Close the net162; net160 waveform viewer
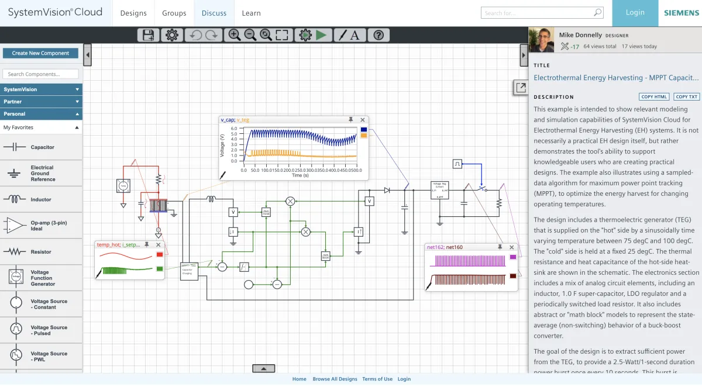The height and width of the screenshot is (387, 702). [x=512, y=247]
